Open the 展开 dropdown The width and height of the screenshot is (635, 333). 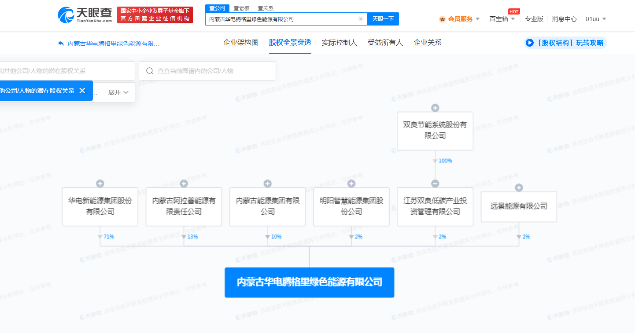118,92
